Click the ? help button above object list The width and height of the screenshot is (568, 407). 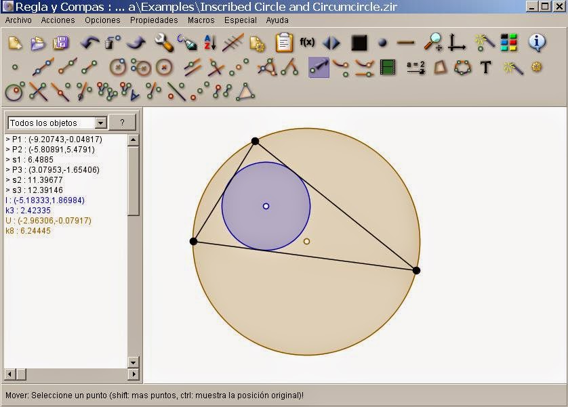coord(122,122)
